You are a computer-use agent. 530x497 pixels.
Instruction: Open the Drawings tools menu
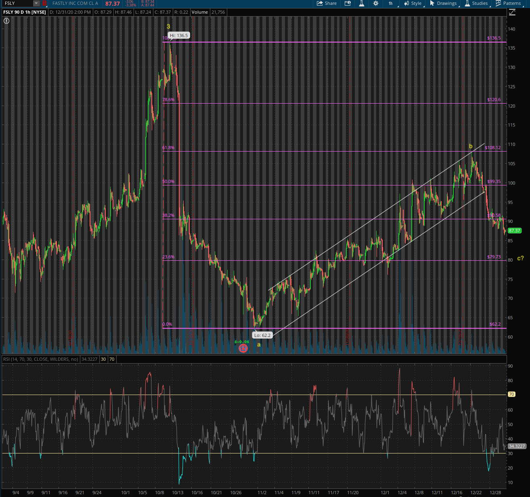tap(443, 3)
